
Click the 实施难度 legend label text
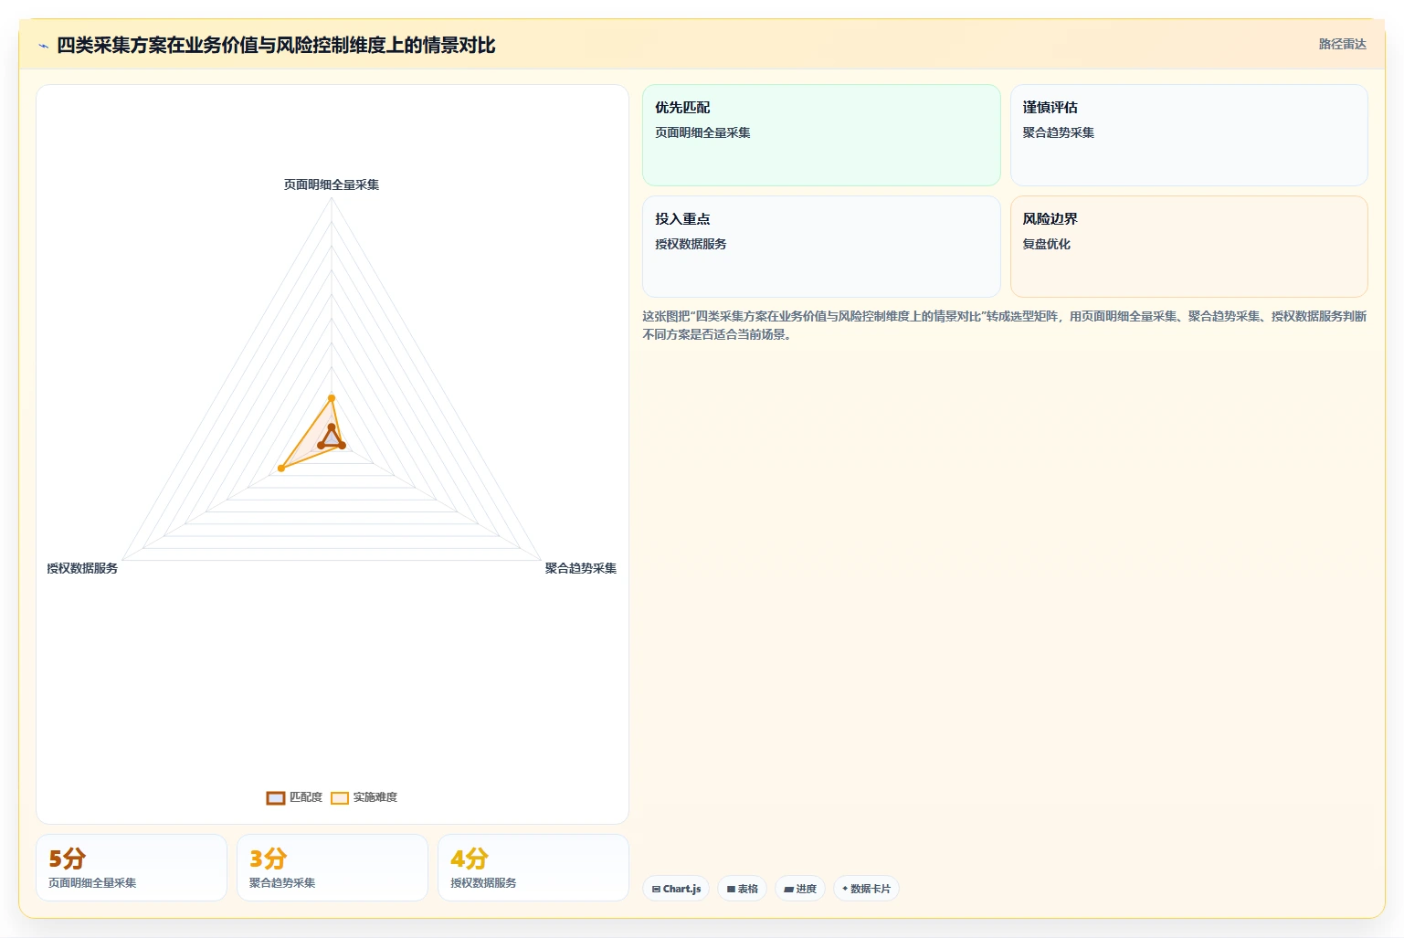point(375,797)
